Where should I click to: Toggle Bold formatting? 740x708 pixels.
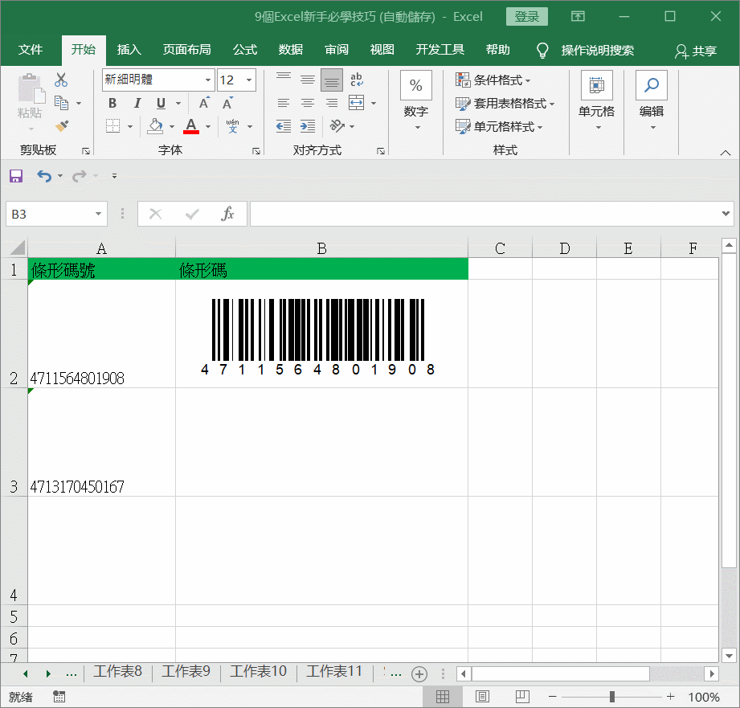tap(112, 103)
